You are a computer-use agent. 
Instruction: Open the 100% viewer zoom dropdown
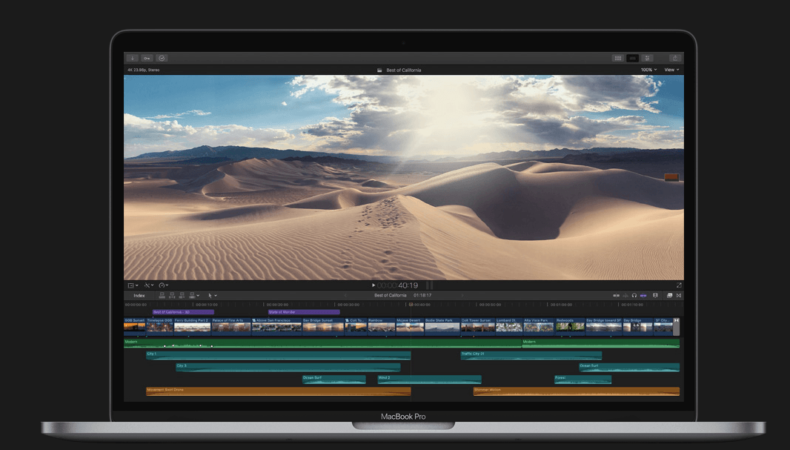pos(648,70)
